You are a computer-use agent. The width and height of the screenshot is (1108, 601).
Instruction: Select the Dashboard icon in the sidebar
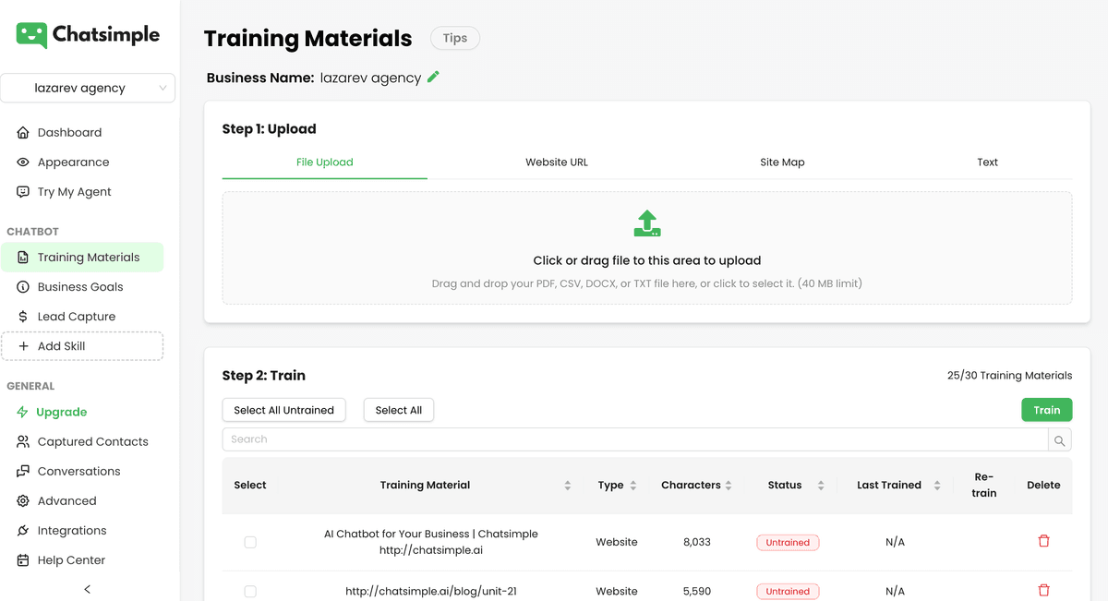pyautogui.click(x=21, y=132)
